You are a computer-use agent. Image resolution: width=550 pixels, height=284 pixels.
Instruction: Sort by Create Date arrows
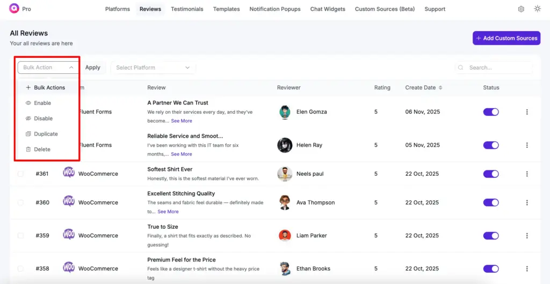[x=440, y=88]
